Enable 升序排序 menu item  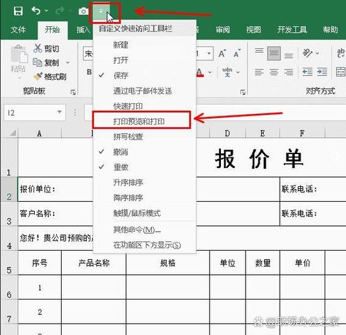pyautogui.click(x=145, y=182)
